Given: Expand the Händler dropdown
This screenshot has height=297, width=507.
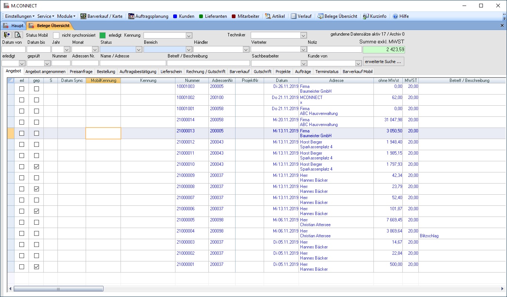Looking at the screenshot, I should [x=246, y=49].
